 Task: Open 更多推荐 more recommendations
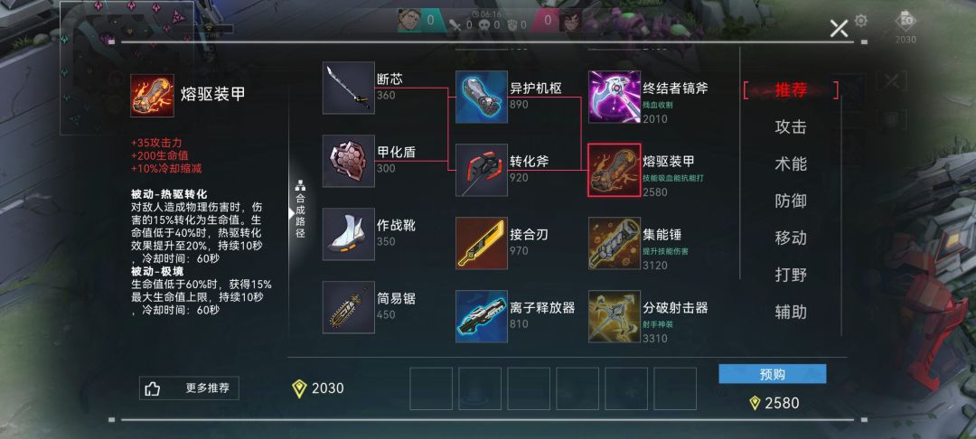(x=189, y=388)
